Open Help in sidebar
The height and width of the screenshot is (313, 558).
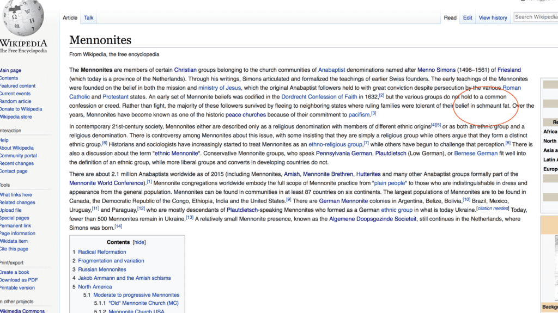(x=4, y=140)
